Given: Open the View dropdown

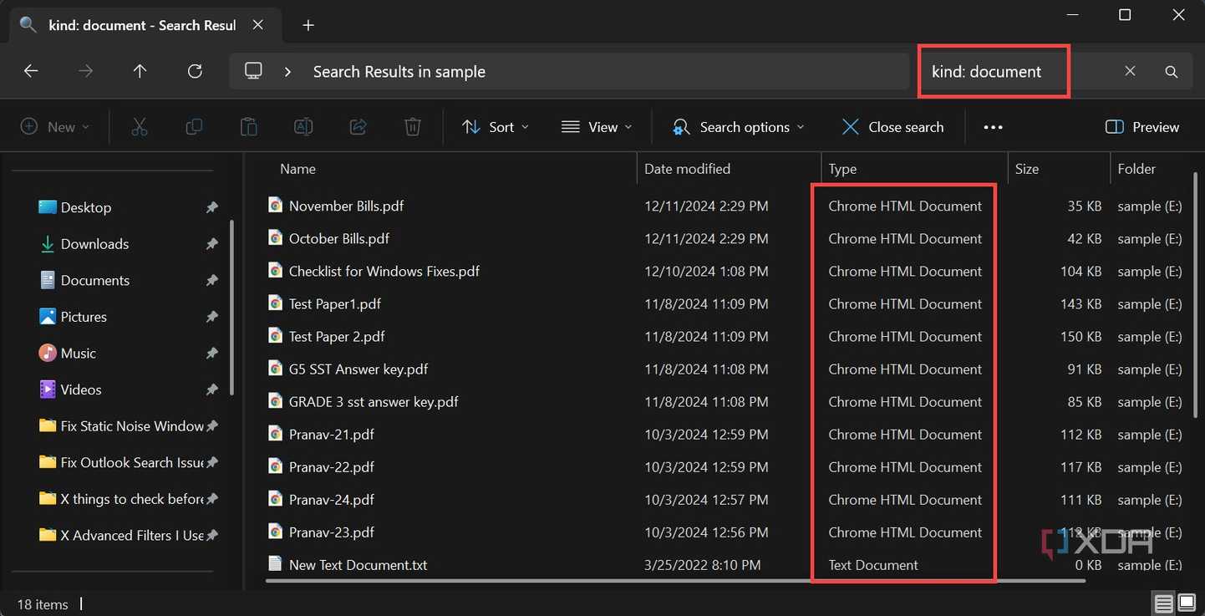Looking at the screenshot, I should click(597, 127).
